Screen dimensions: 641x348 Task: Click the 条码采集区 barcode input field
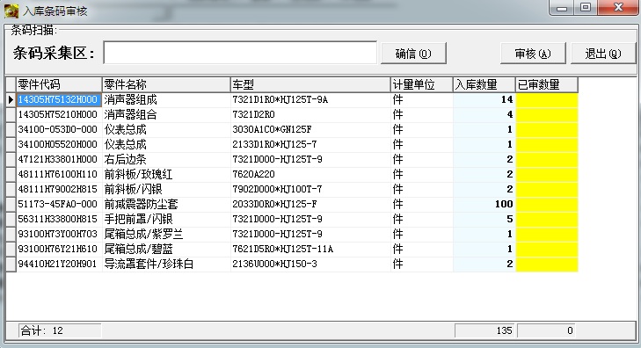[x=240, y=53]
